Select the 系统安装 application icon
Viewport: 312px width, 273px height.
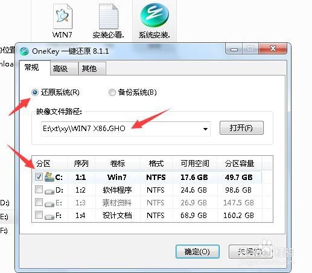[154, 15]
